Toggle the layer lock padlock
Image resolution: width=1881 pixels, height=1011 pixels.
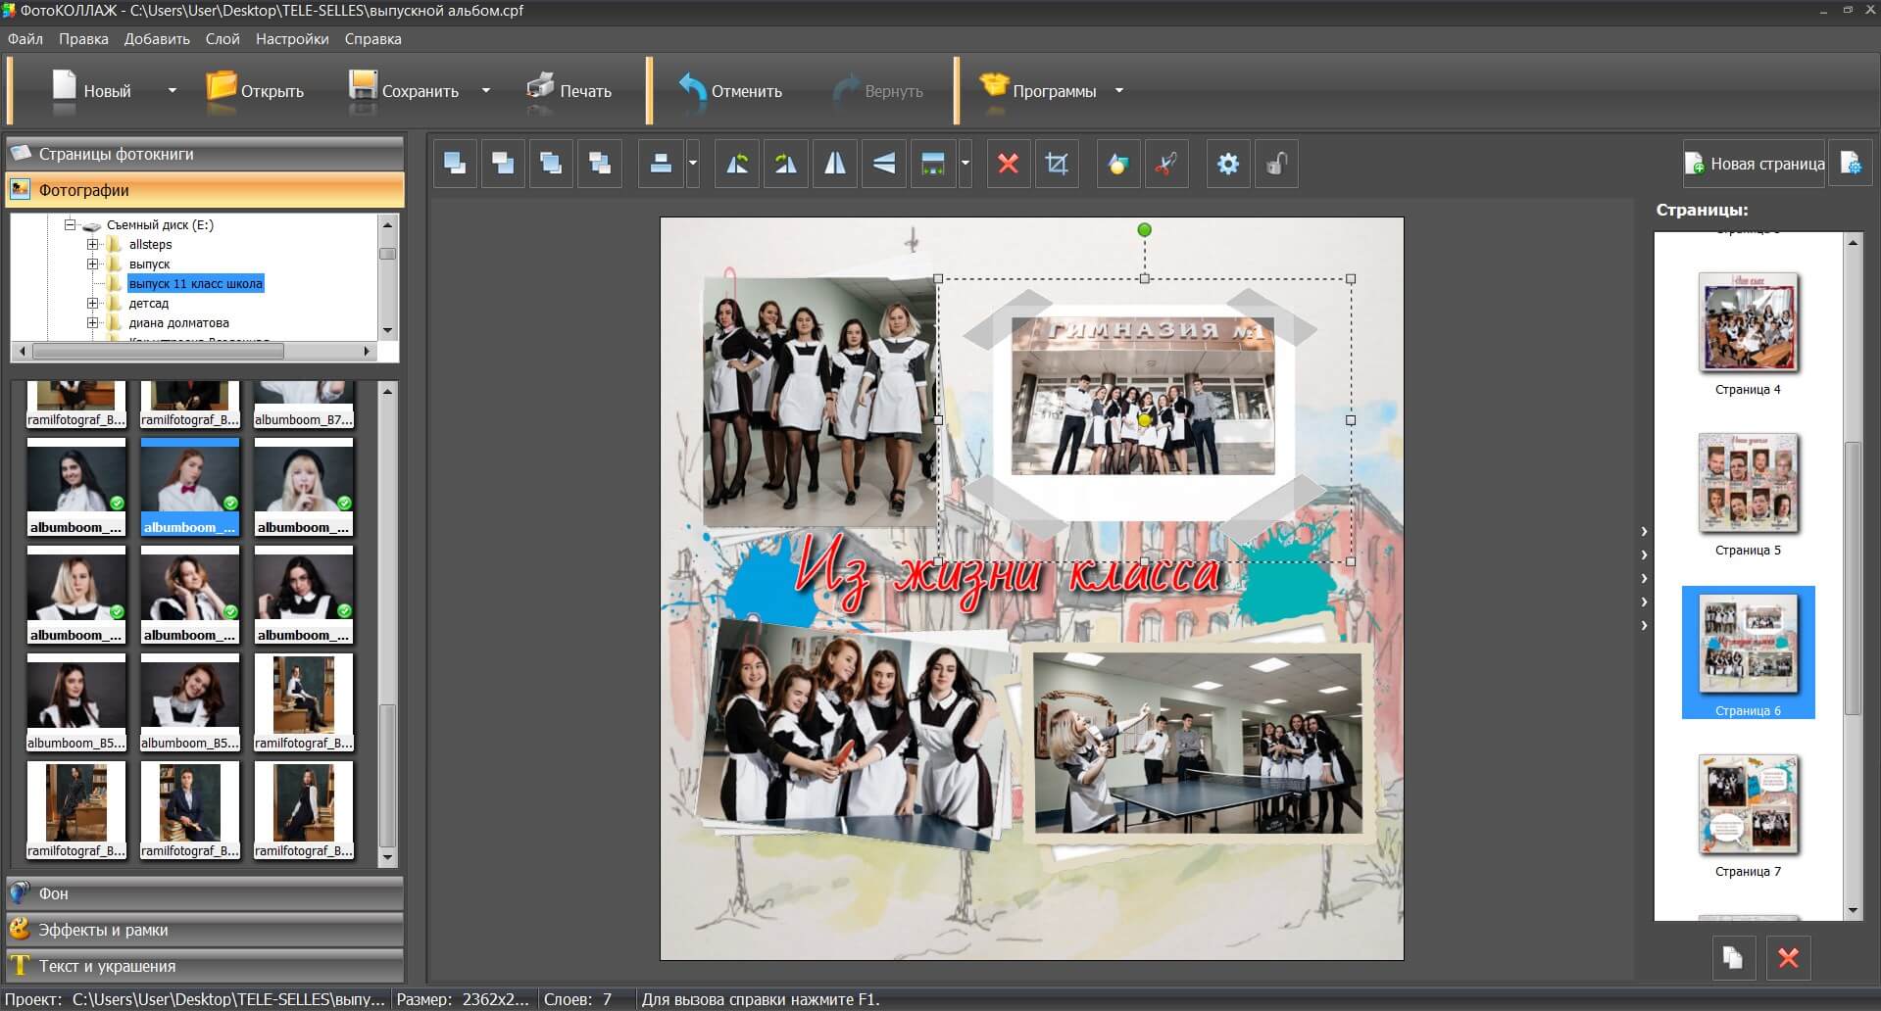click(1276, 164)
